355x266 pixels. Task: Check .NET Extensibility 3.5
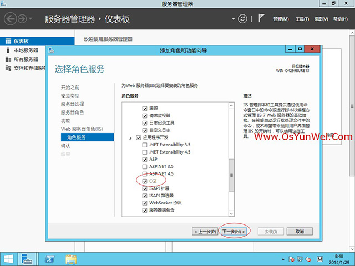click(145, 145)
